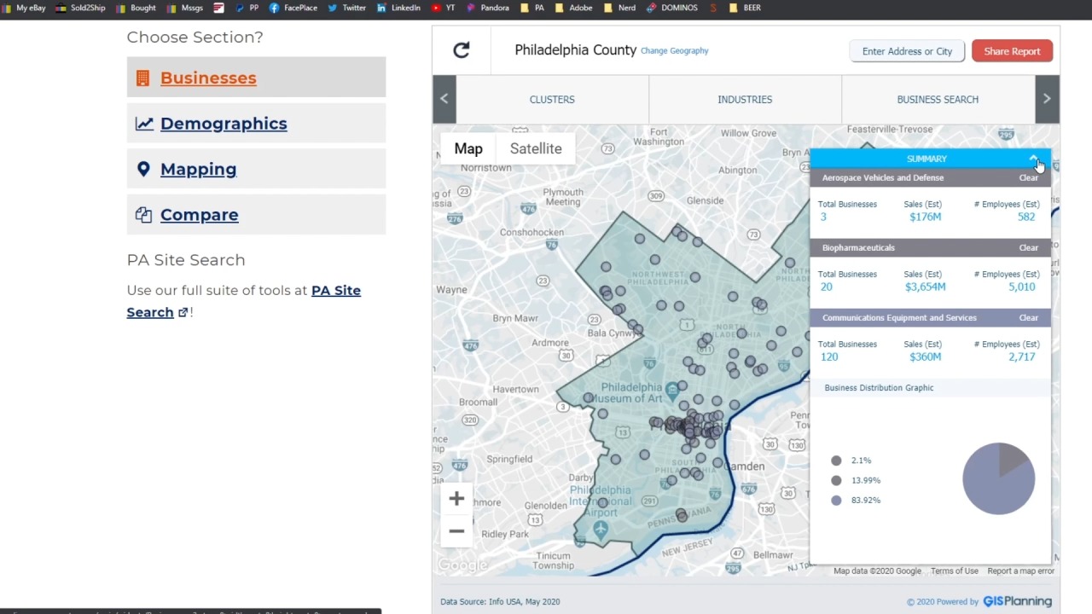Click the 2.1% legend color dot
The height and width of the screenshot is (614, 1092).
[836, 460]
